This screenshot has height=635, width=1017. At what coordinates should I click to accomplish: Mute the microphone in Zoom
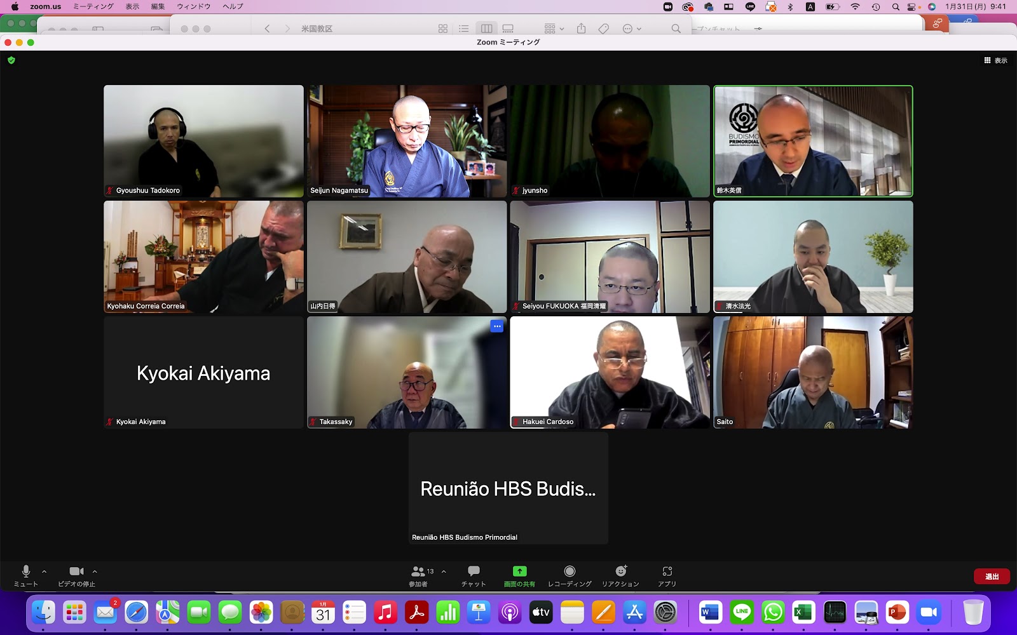(x=26, y=575)
